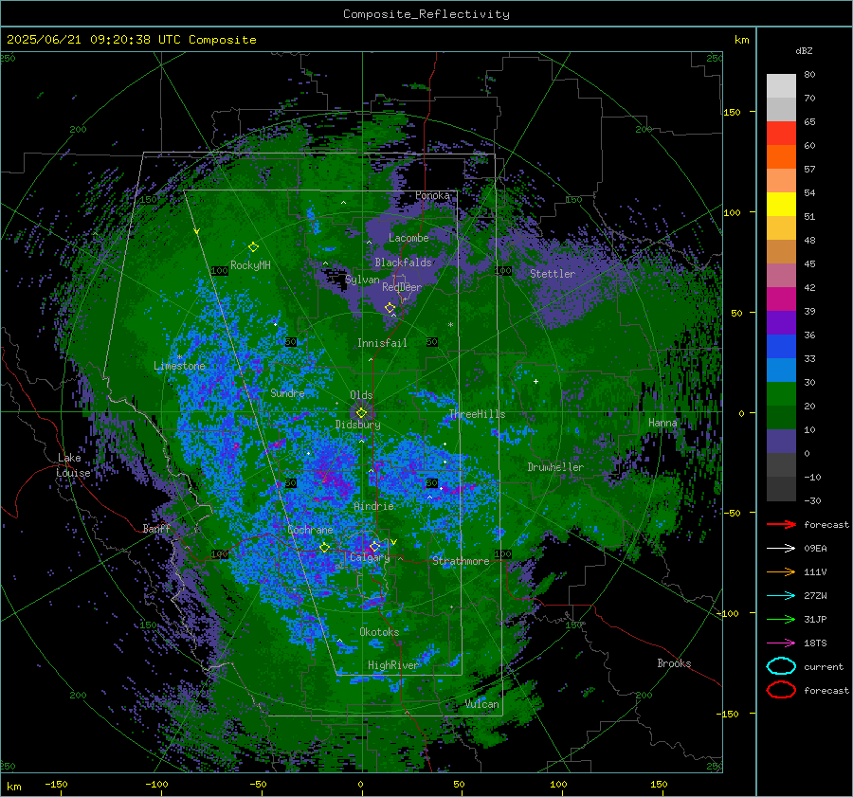Select the cyan 27ZW arrow symbol
The image size is (853, 797).
tap(781, 596)
